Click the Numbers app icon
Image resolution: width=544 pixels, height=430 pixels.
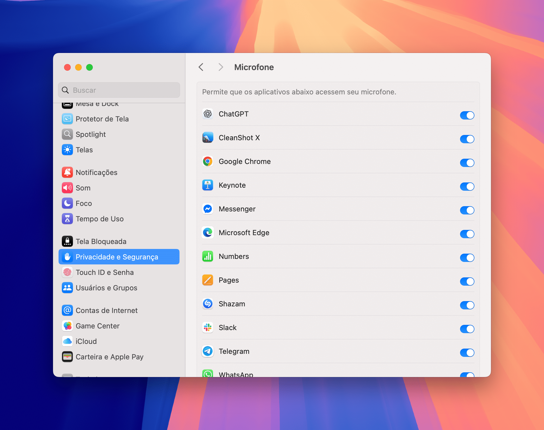point(208,256)
